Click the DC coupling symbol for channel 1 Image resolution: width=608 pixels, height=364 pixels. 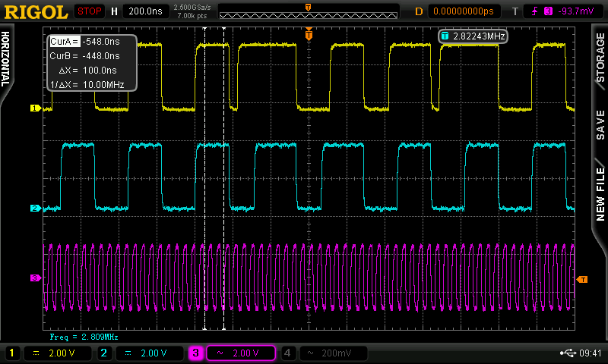(36, 353)
